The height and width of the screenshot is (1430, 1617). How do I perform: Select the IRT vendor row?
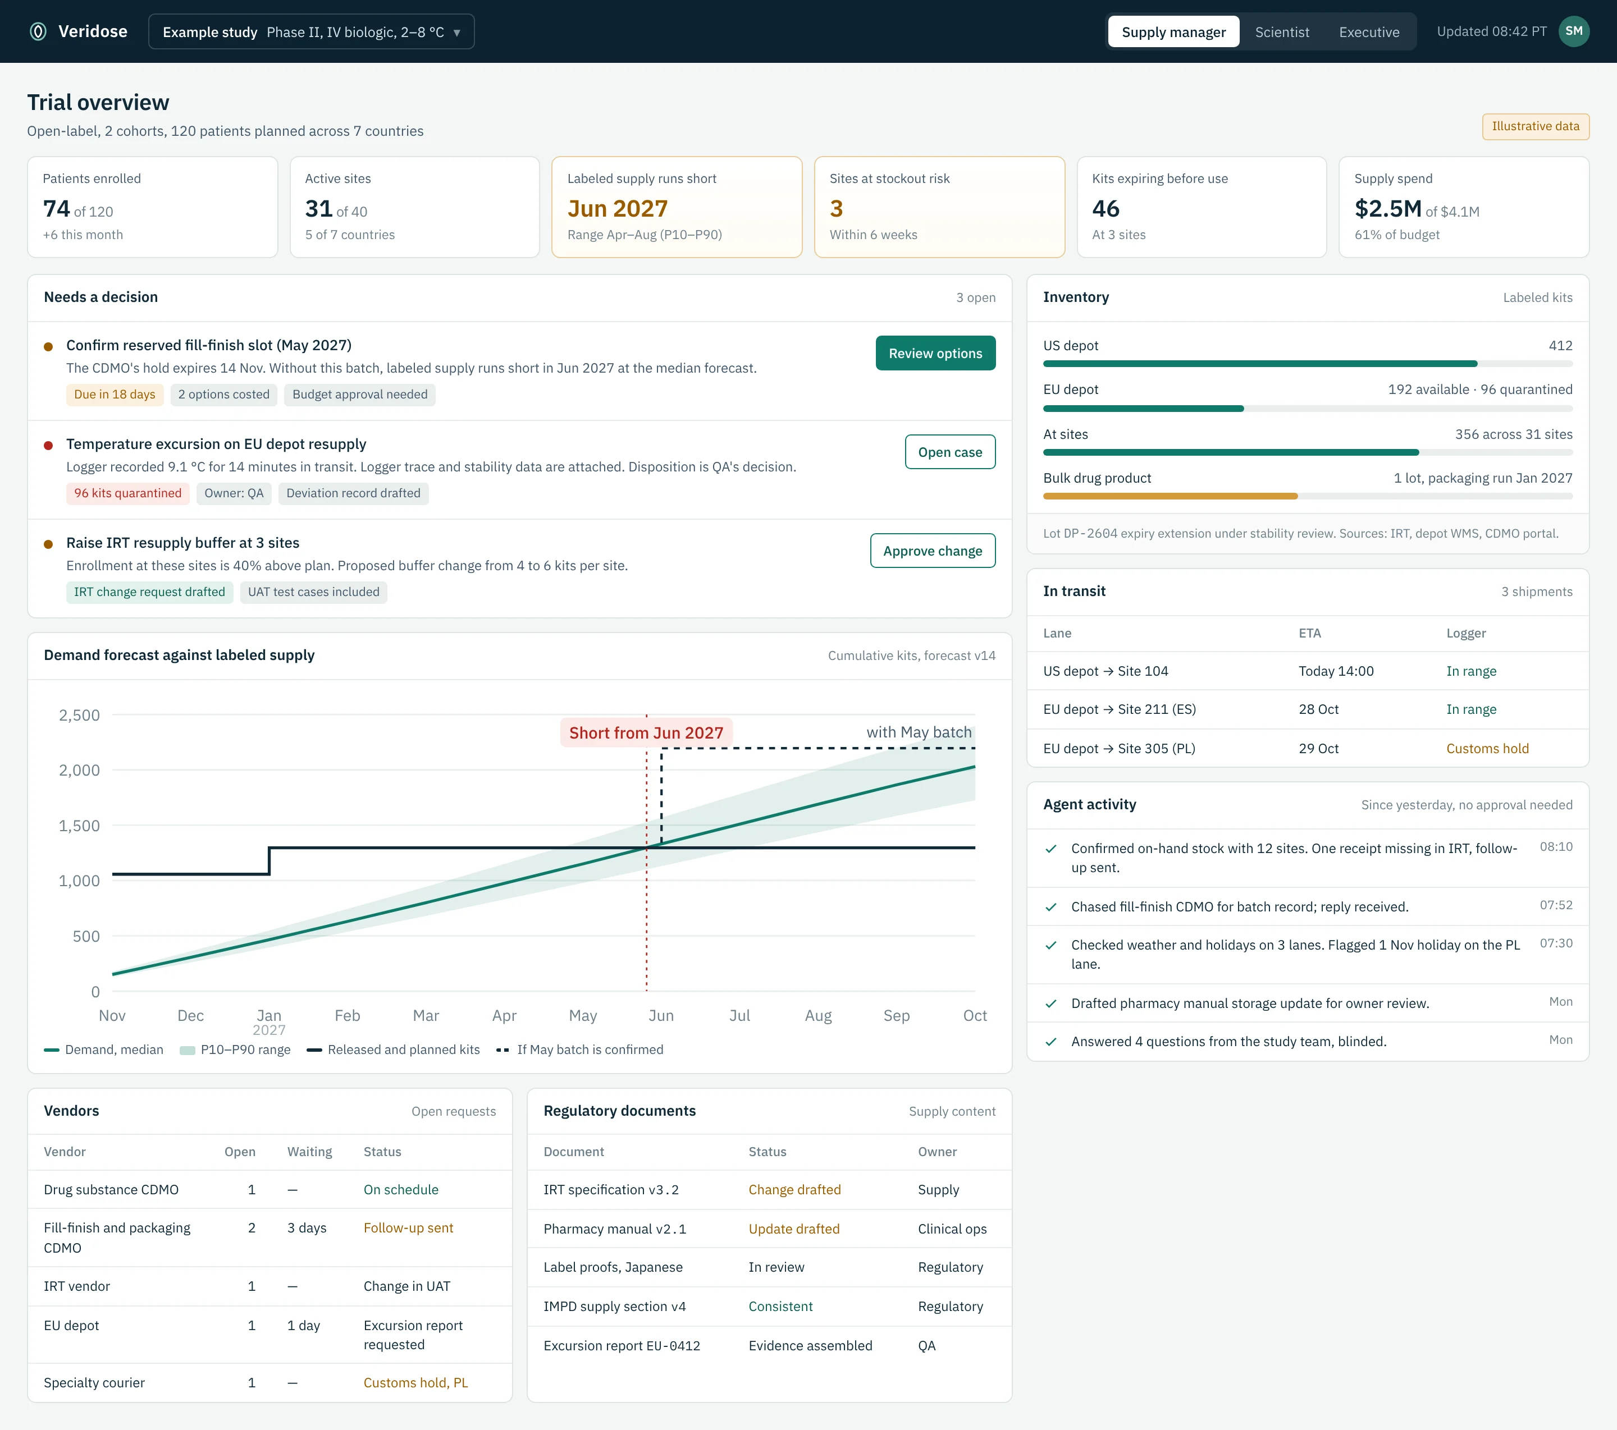click(x=269, y=1286)
